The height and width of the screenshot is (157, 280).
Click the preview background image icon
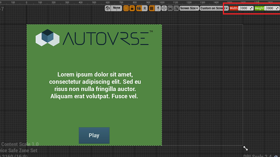pos(170,8)
